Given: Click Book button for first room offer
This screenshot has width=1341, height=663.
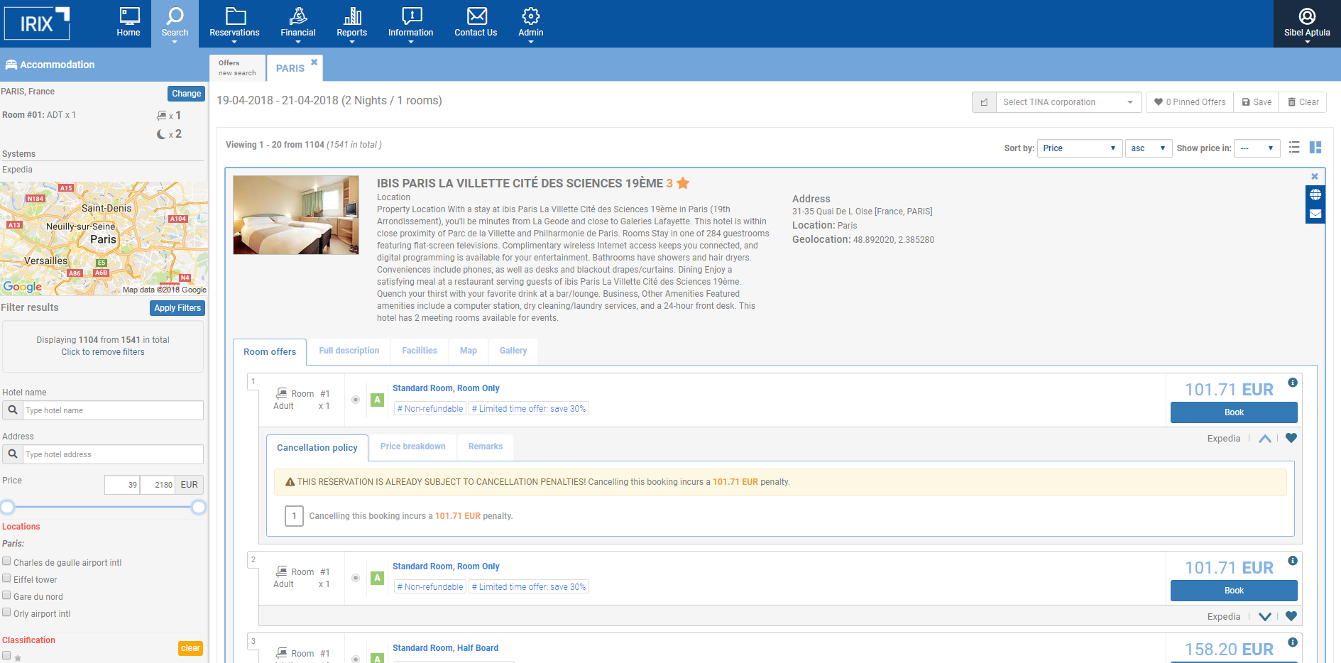Looking at the screenshot, I should [1233, 412].
